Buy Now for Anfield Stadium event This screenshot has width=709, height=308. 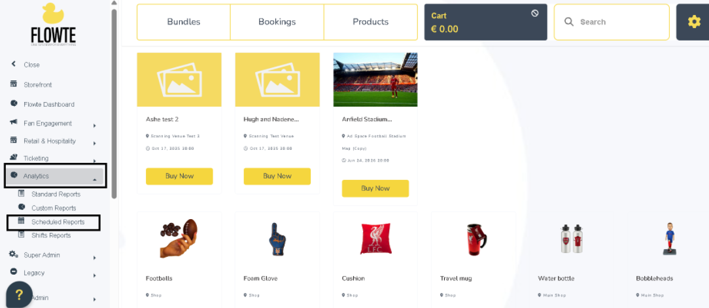pos(375,188)
